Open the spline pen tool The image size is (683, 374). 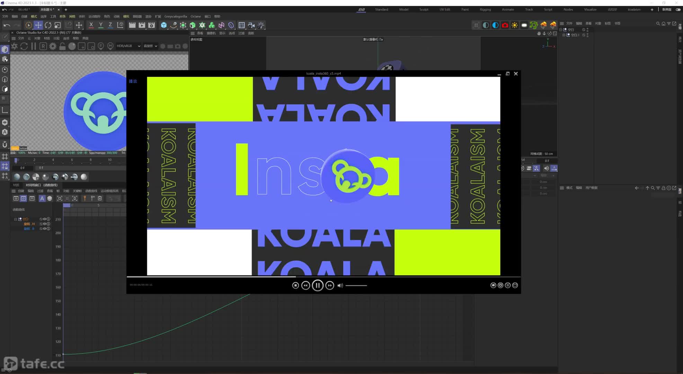point(173,25)
